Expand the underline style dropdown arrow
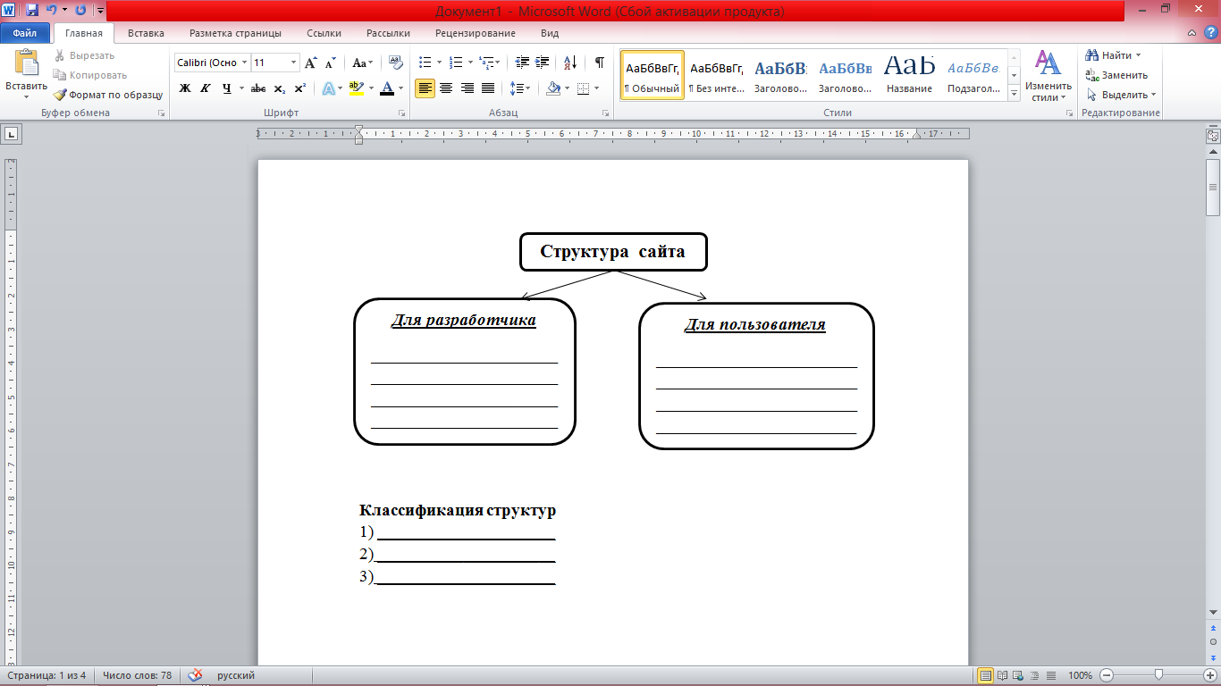 (241, 88)
